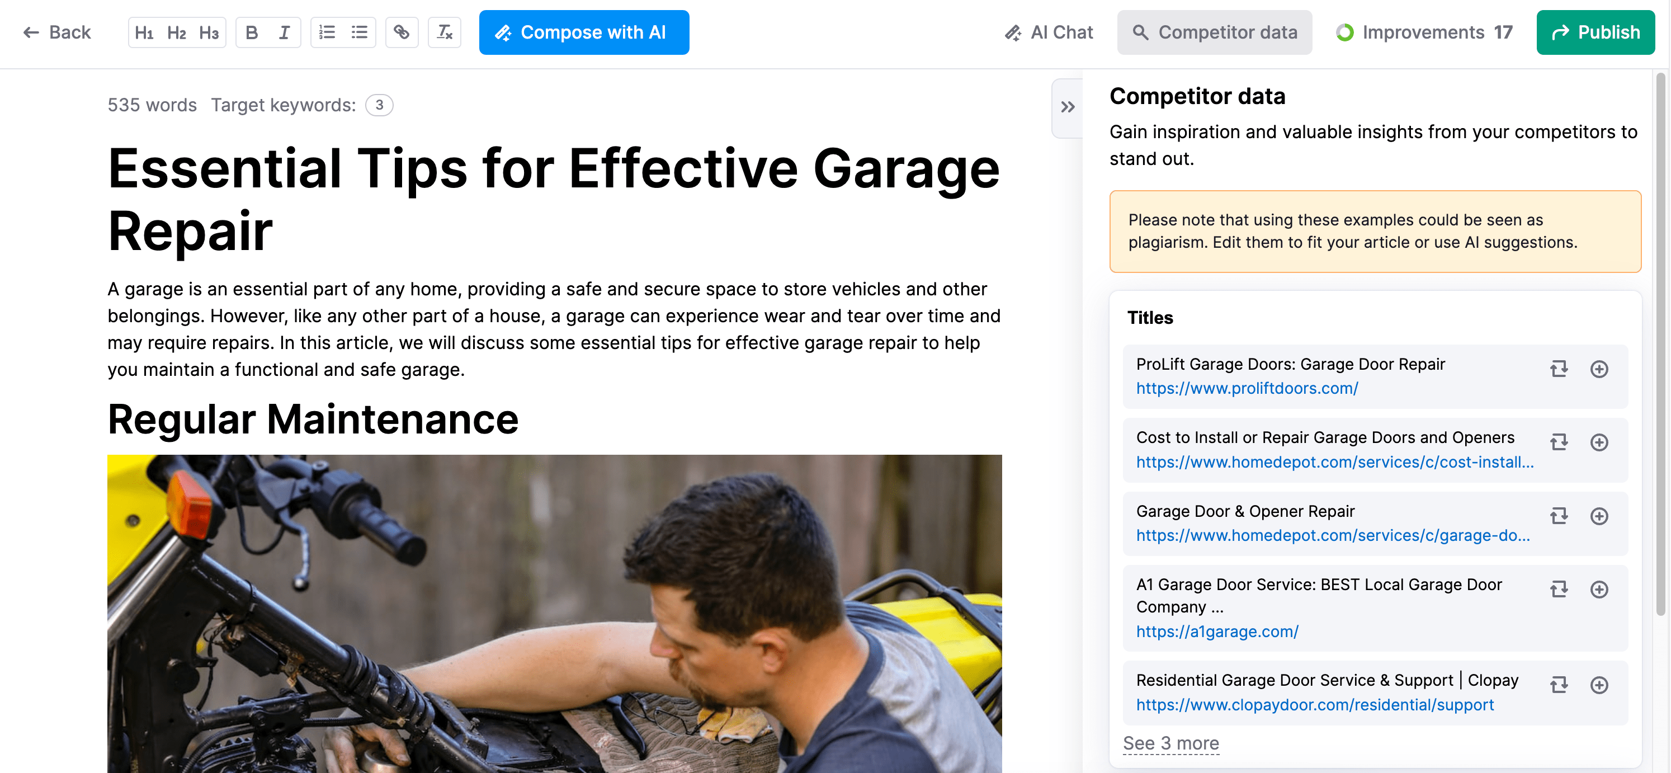Click the clear formatting icon
This screenshot has width=1671, height=773.
point(446,31)
